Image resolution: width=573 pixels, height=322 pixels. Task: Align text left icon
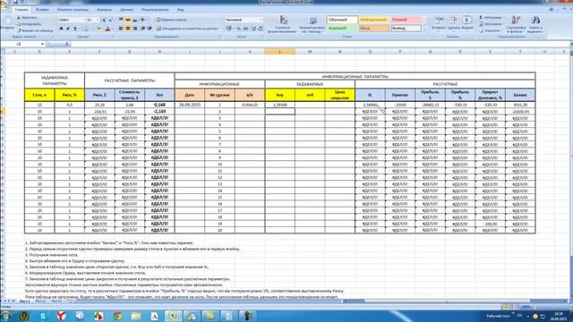click(121, 29)
